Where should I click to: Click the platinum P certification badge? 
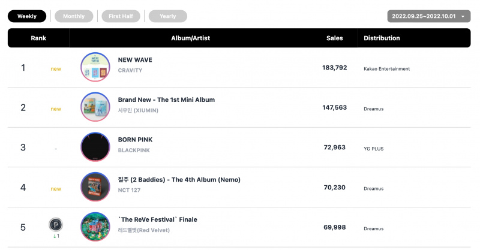56,225
